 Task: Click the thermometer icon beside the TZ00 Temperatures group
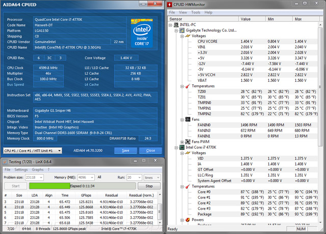point(188,86)
